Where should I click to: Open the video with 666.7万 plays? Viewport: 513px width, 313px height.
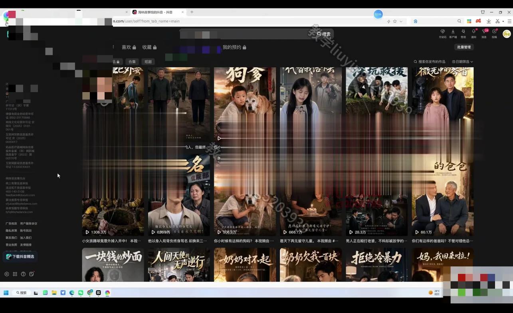[x=311, y=195]
